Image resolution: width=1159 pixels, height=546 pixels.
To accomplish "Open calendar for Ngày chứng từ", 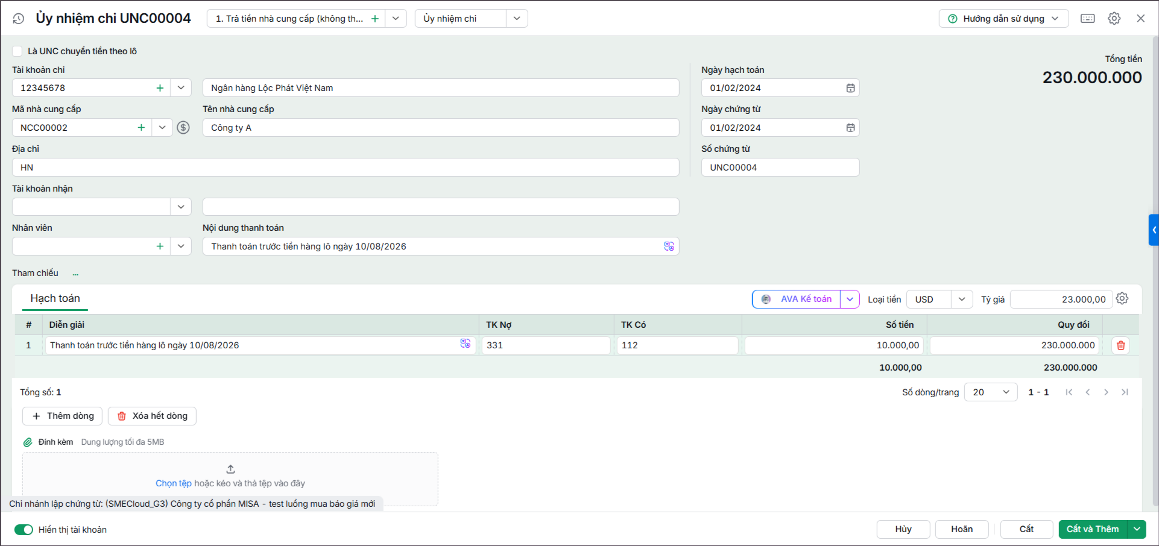I will (x=850, y=128).
